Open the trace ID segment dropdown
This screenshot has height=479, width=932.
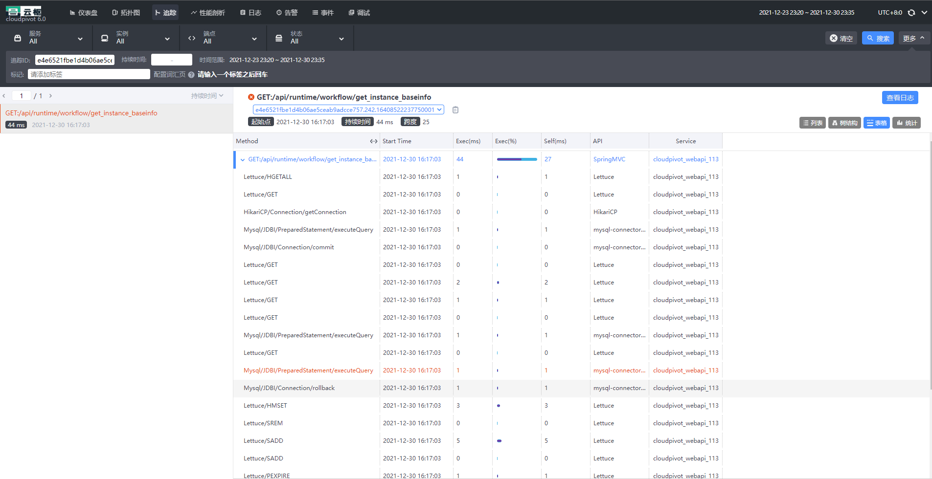click(348, 109)
